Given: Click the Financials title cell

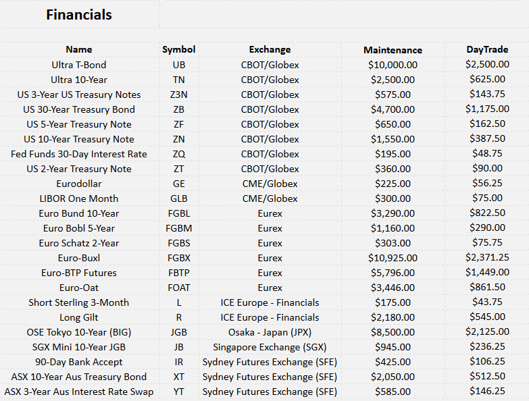Looking at the screenshot, I should tap(79, 14).
